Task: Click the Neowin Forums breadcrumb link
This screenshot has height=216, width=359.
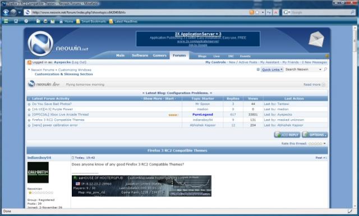Action: pyautogui.click(x=43, y=70)
